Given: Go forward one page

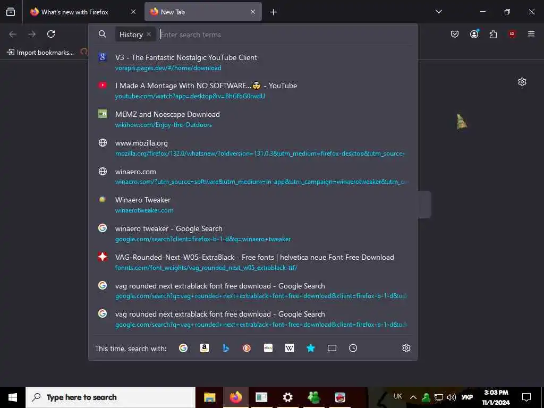Looking at the screenshot, I should click(x=32, y=34).
